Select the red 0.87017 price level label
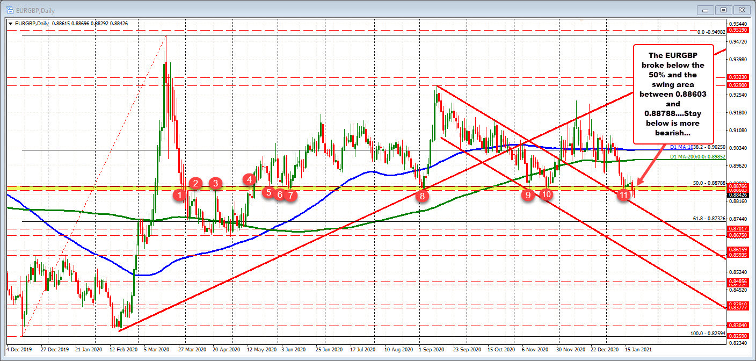The image size is (756, 361). tap(737, 229)
